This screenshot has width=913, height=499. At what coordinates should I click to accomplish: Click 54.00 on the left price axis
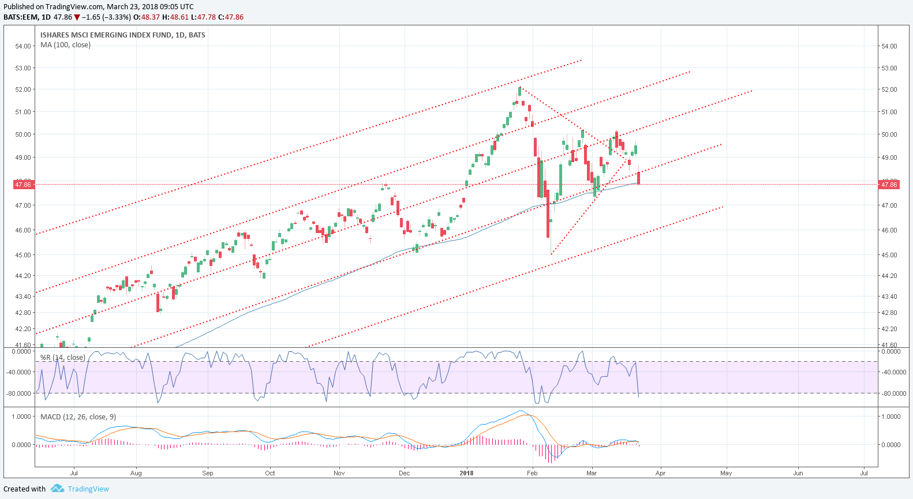(x=23, y=46)
